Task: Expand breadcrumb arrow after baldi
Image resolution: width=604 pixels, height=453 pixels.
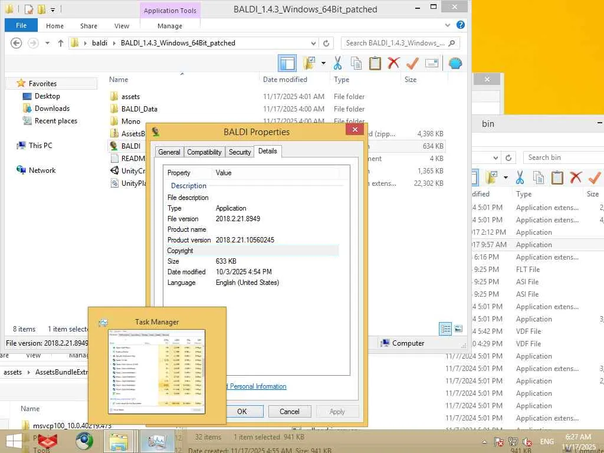Action: point(114,43)
